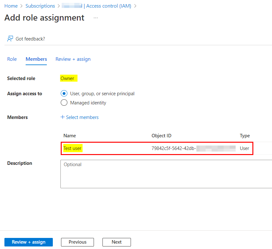The height and width of the screenshot is (249, 272).
Task: Click the plus icon beside Select members
Action: coord(62,117)
